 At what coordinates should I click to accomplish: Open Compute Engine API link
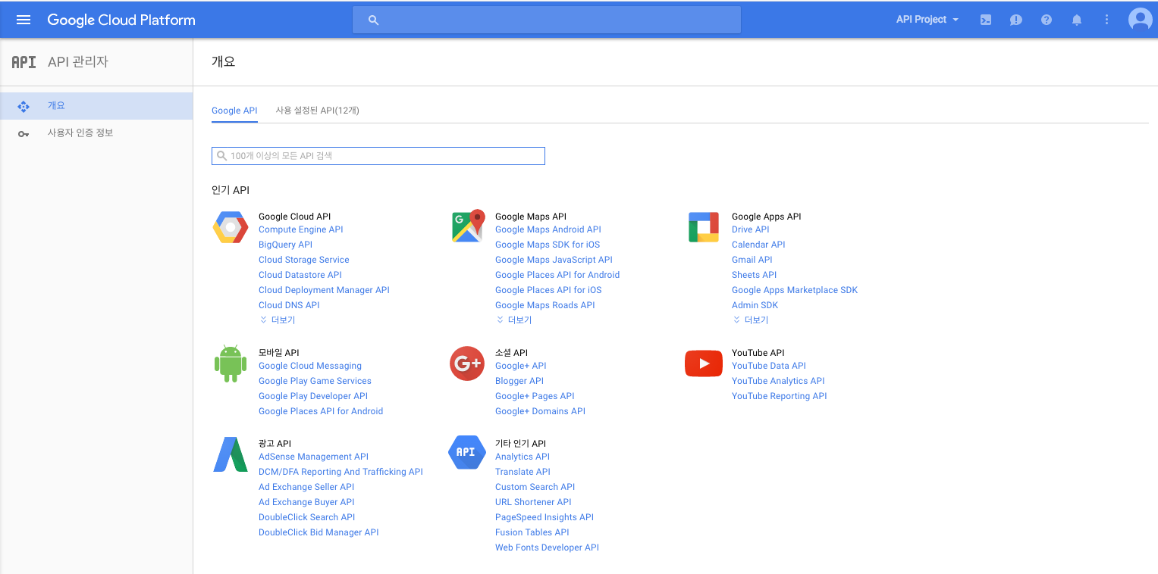tap(301, 229)
